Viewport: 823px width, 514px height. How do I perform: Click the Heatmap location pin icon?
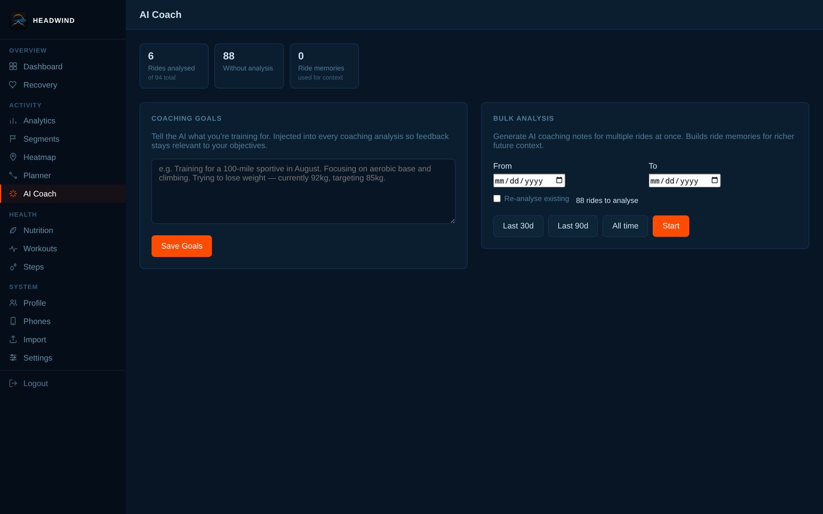13,158
